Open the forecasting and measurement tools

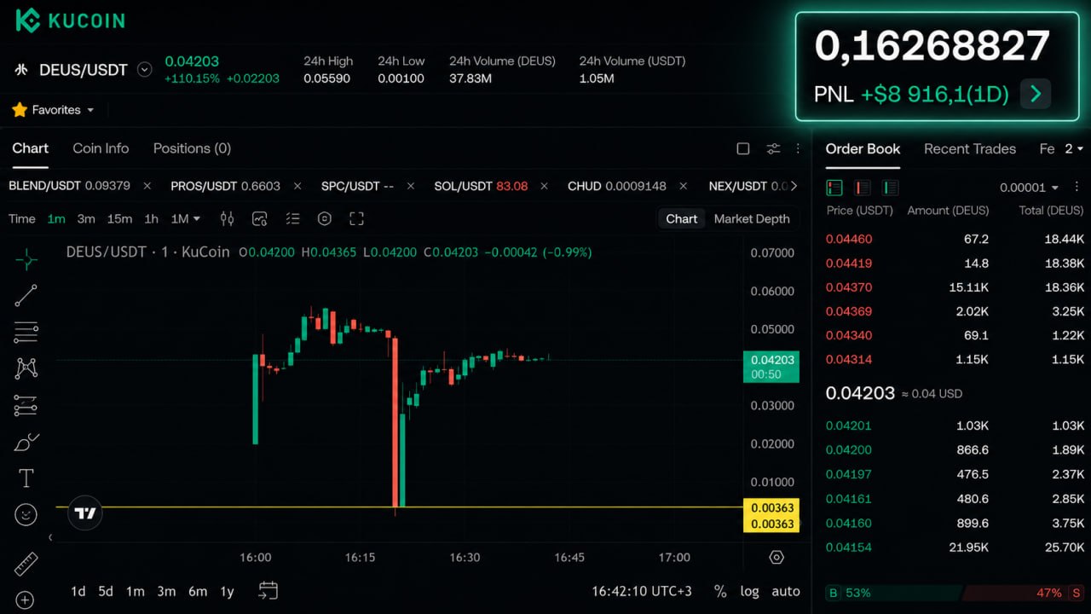[x=26, y=405]
